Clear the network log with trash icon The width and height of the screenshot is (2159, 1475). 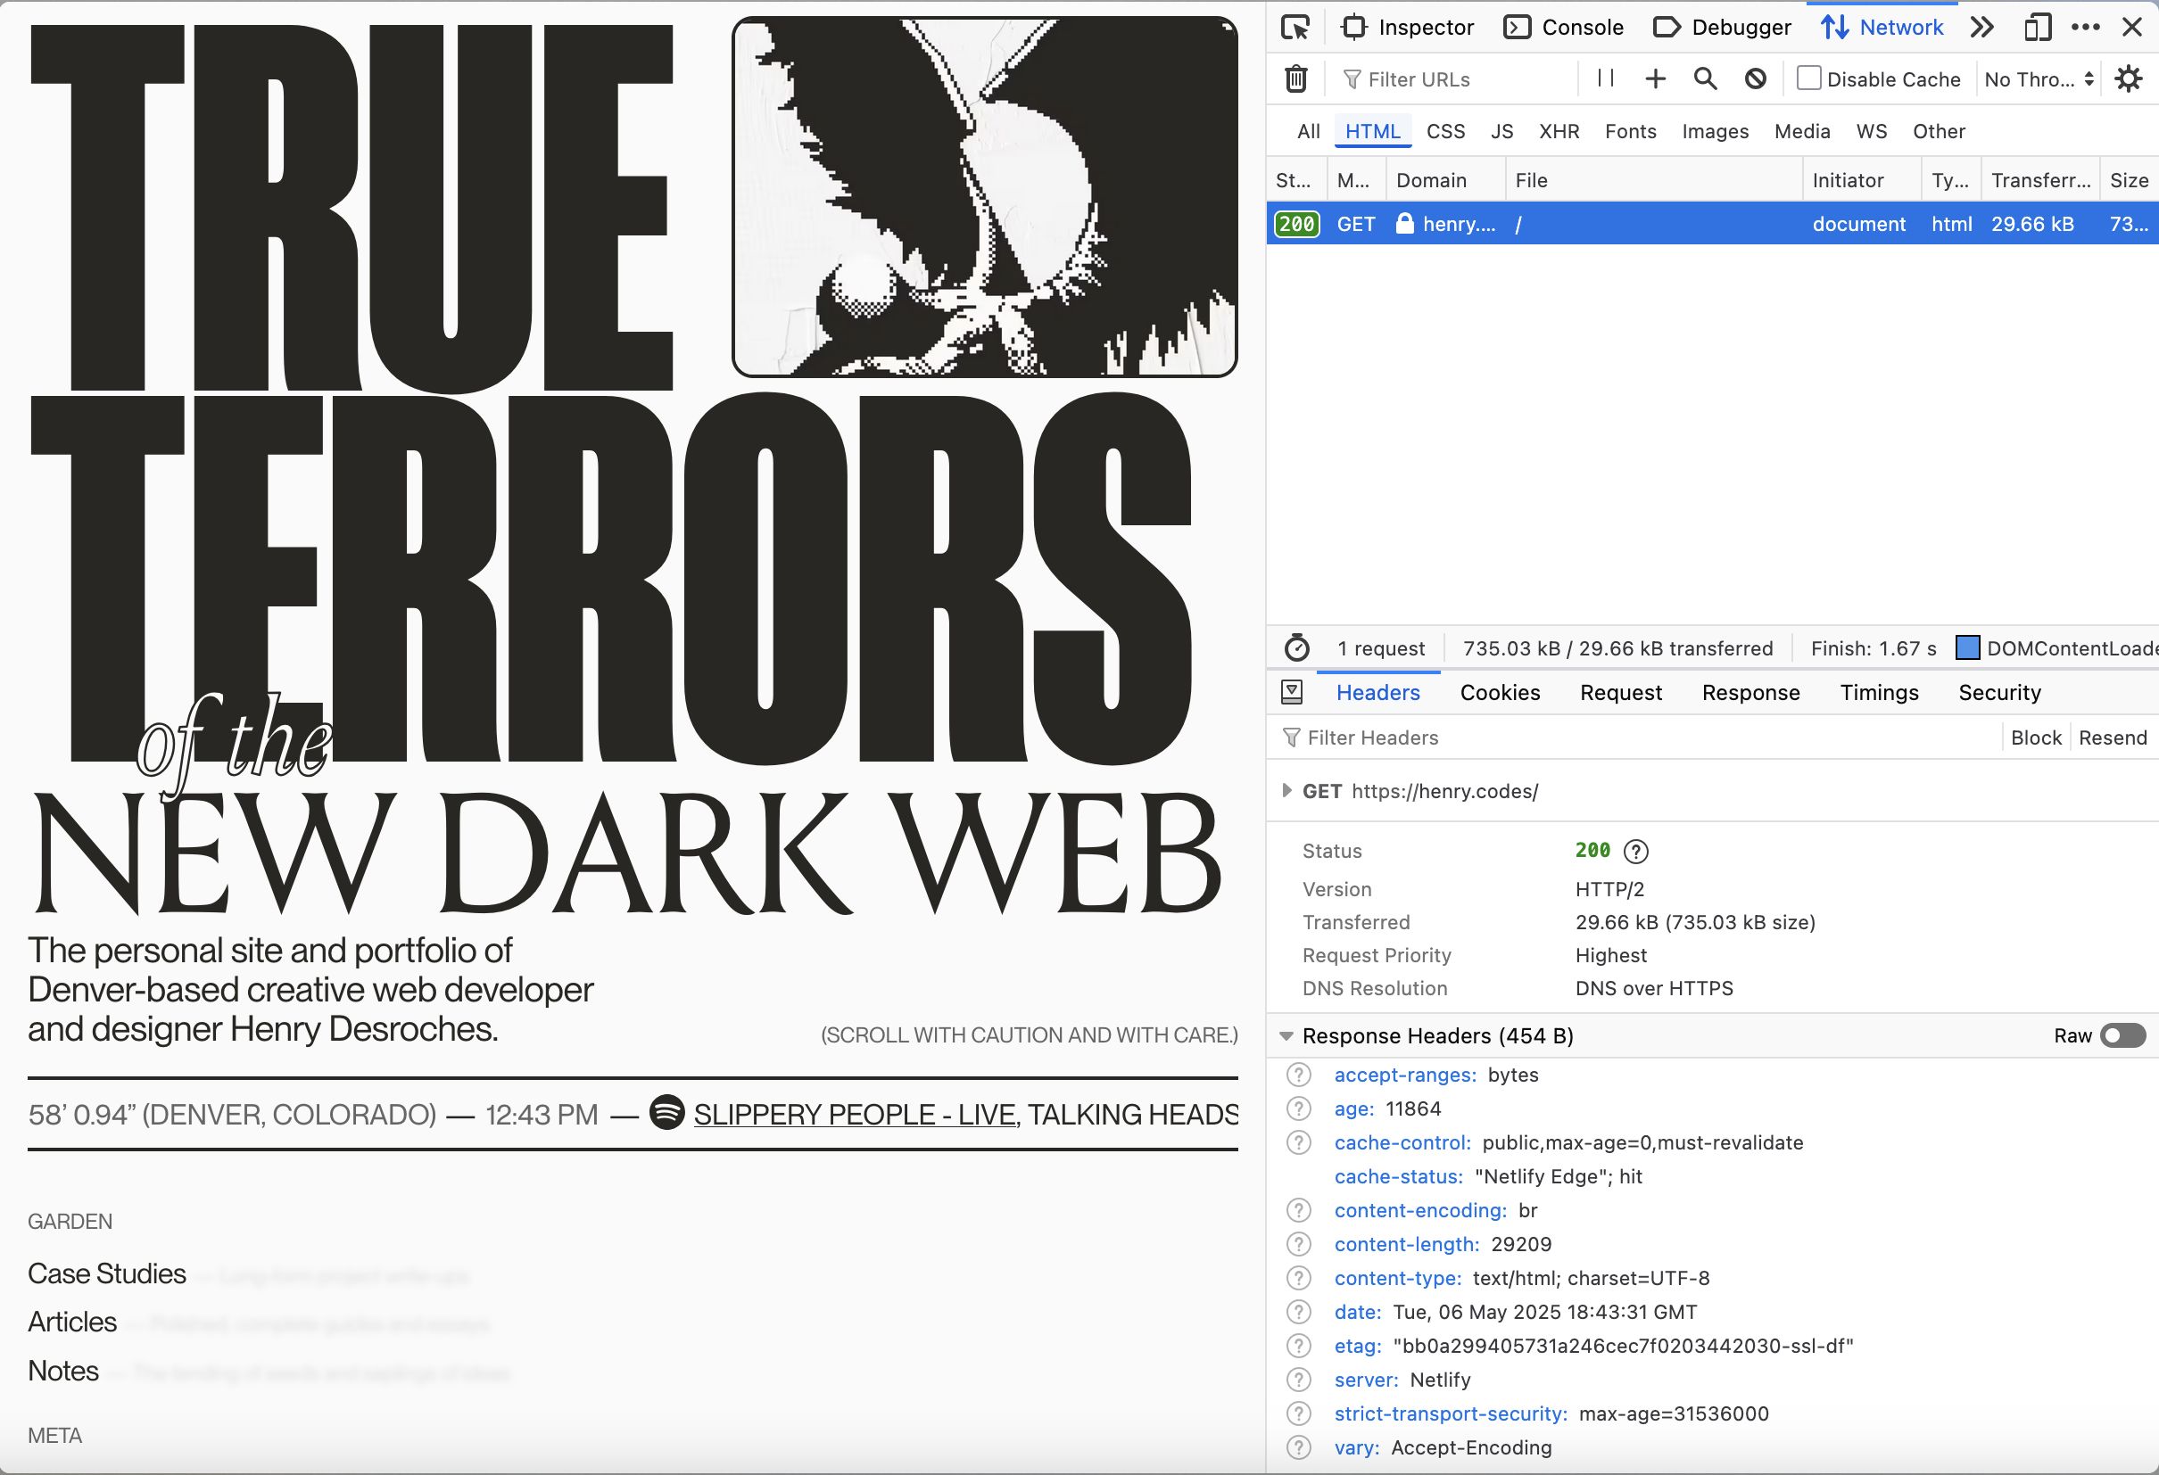point(1296,79)
